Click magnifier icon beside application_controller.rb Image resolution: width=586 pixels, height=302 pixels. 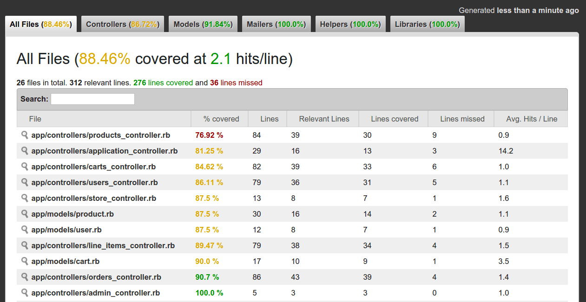click(x=25, y=151)
